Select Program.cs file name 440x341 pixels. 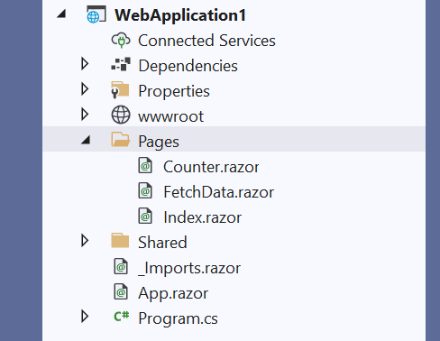pos(178,318)
